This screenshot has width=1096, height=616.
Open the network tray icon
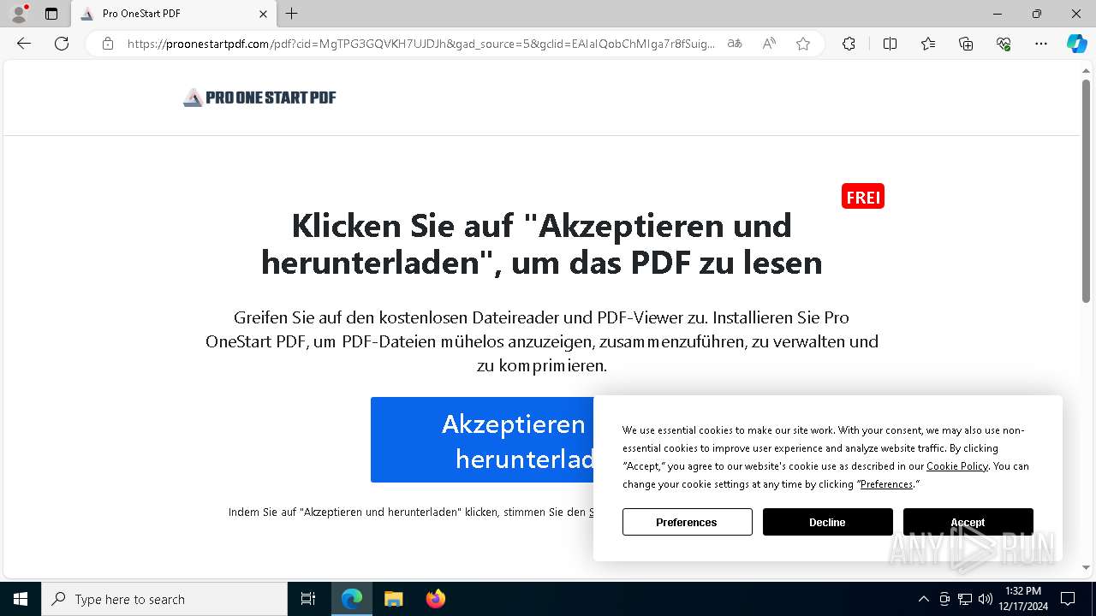click(965, 599)
